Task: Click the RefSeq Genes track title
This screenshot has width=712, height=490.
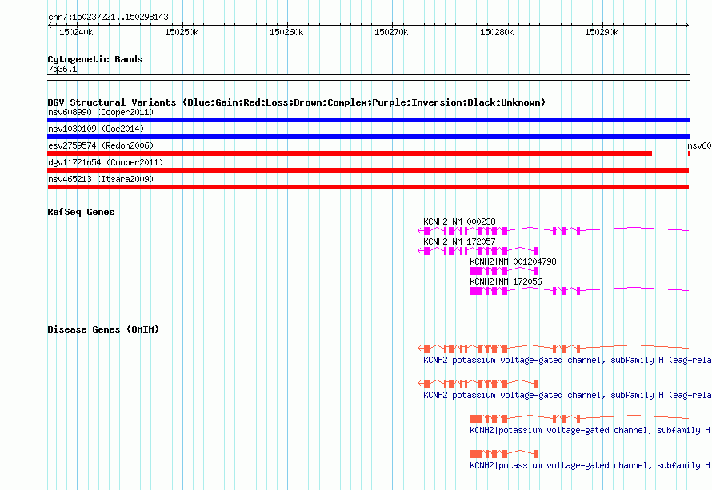Action: click(81, 212)
